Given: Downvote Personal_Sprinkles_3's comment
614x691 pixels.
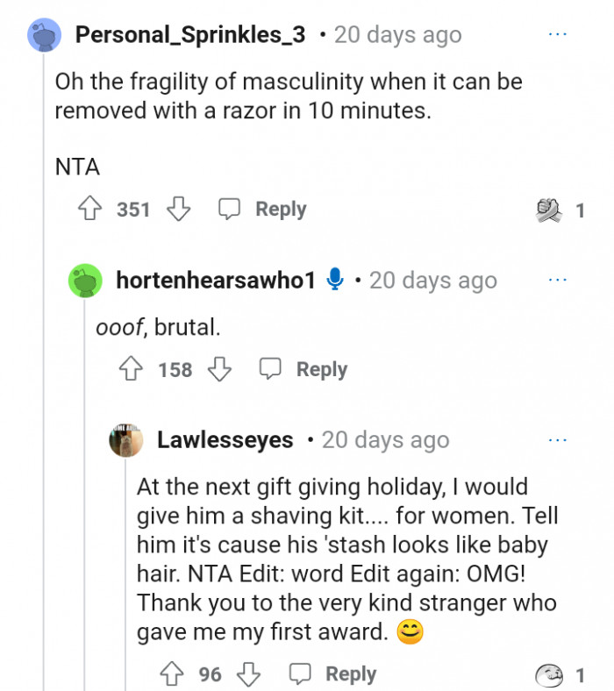Looking at the screenshot, I should coord(179,210).
